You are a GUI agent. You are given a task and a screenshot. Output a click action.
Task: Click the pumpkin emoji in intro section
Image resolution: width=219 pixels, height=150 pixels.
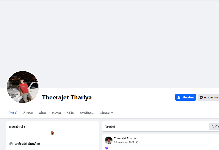click(52, 133)
